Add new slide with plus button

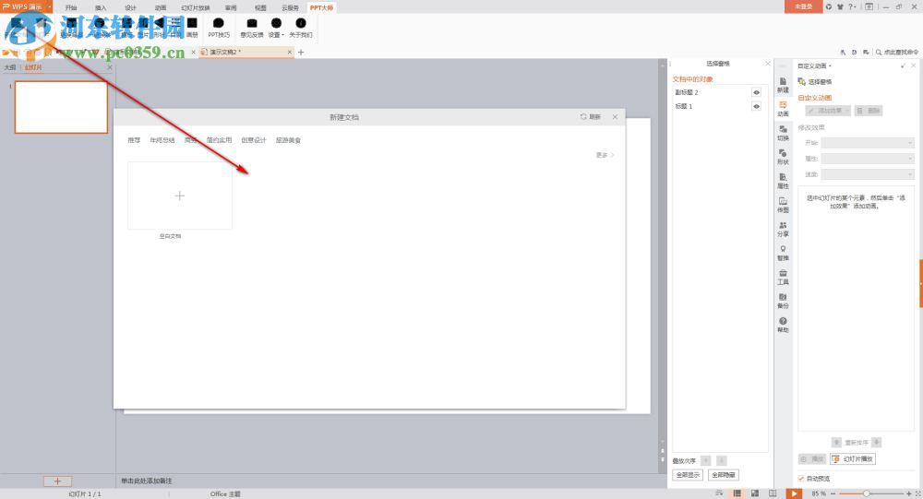pos(57,481)
